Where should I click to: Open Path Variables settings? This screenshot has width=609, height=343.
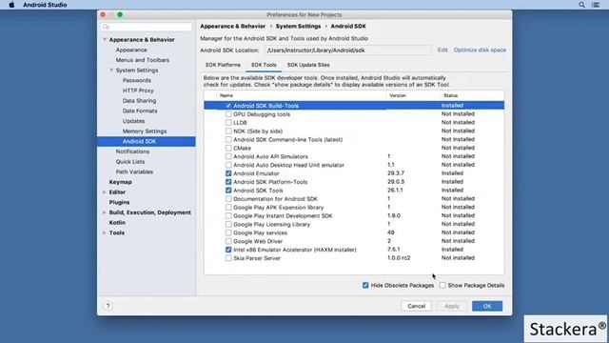click(x=134, y=171)
